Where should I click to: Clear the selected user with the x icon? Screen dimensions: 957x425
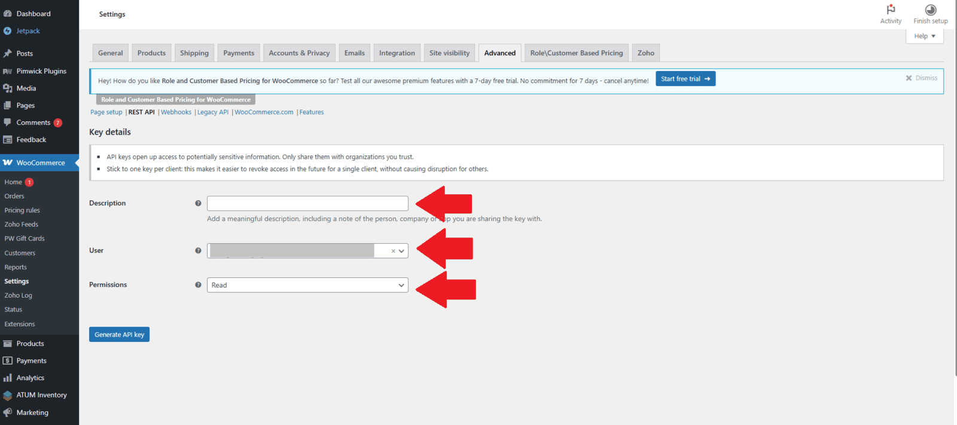point(393,251)
